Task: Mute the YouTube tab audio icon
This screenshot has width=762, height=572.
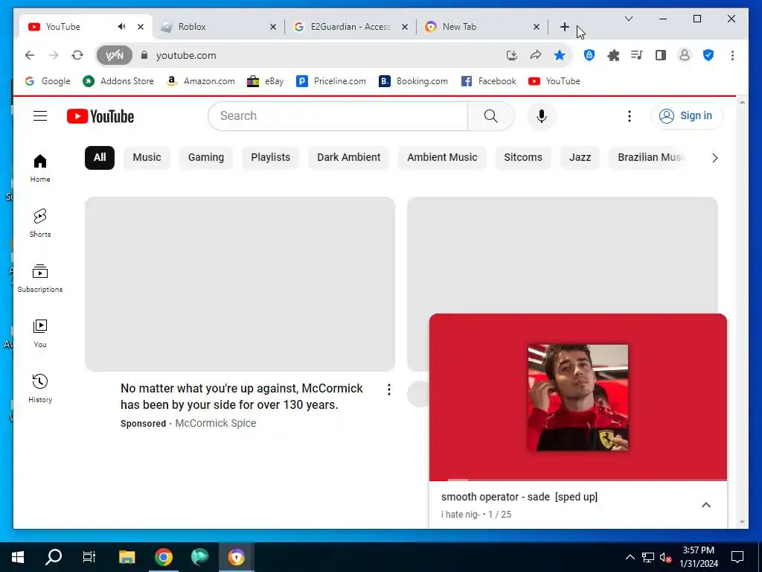Action: 121,26
